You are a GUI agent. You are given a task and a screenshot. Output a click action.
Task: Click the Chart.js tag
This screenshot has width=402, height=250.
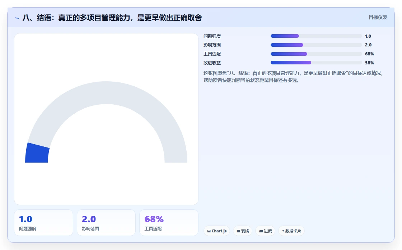217,231
